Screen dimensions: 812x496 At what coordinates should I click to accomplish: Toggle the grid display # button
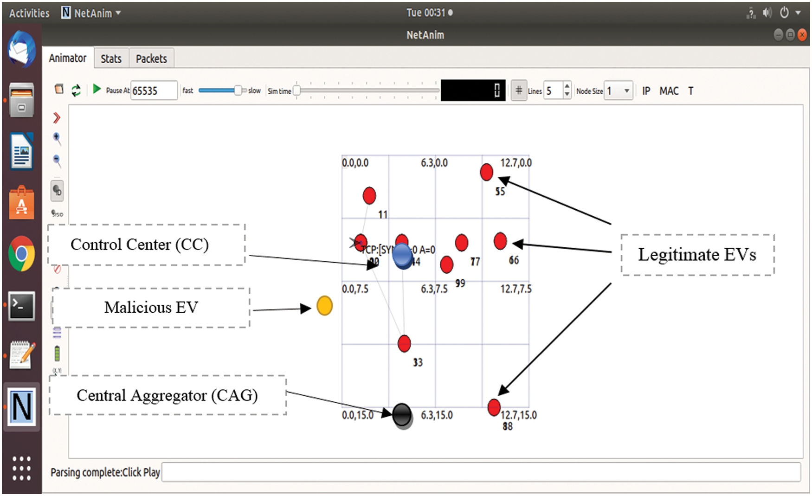(x=518, y=90)
